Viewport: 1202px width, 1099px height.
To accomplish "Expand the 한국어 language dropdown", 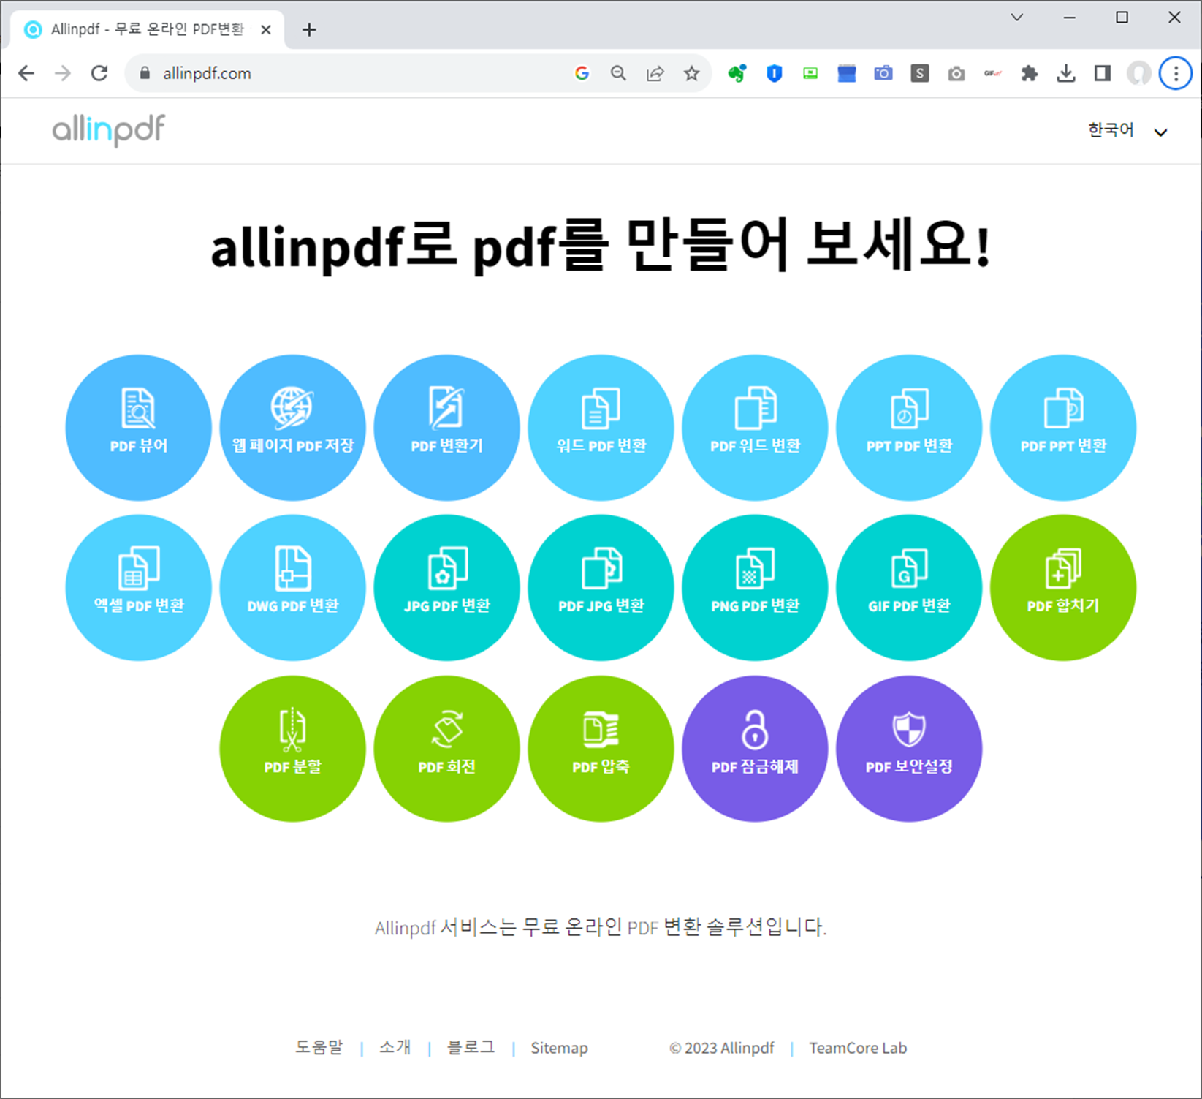I will click(x=1127, y=131).
